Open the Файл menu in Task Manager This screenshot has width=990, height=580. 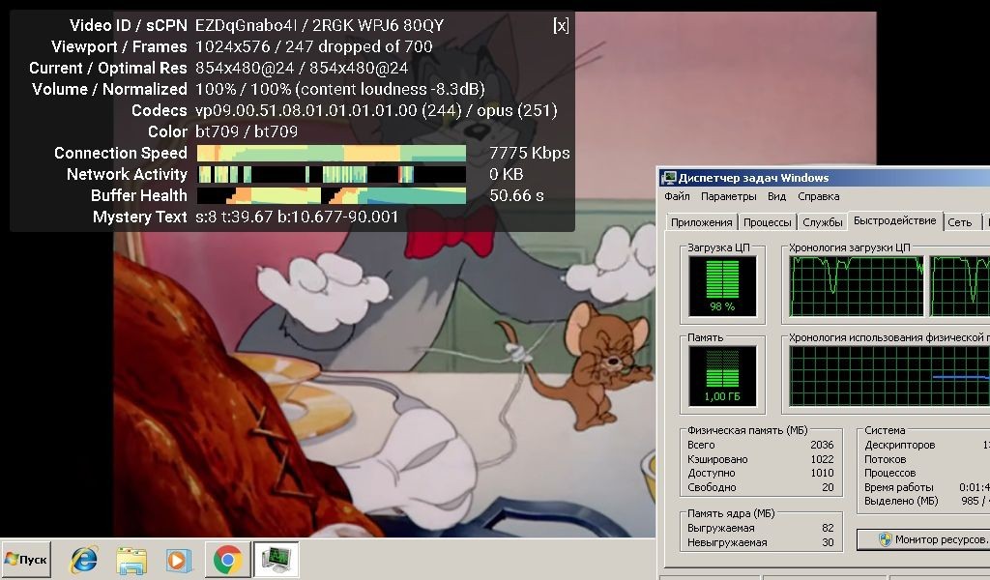677,196
